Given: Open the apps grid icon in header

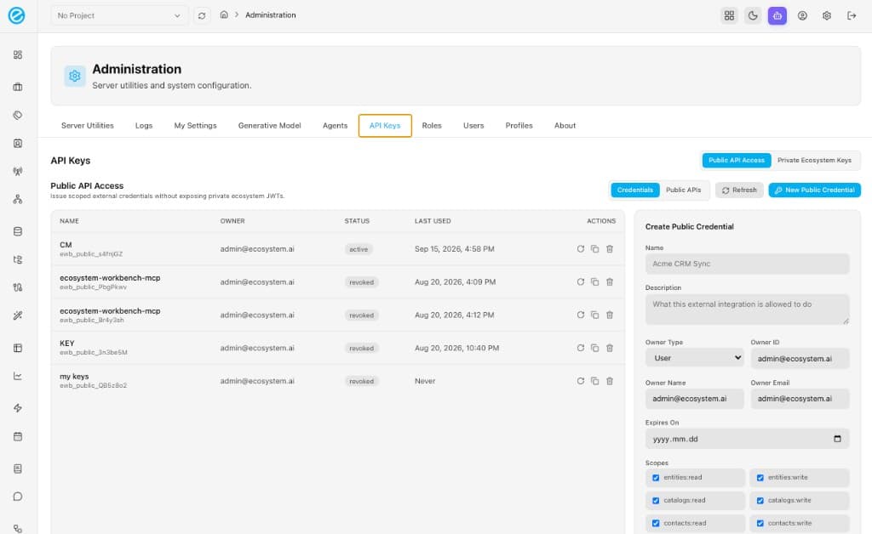Looking at the screenshot, I should point(729,15).
